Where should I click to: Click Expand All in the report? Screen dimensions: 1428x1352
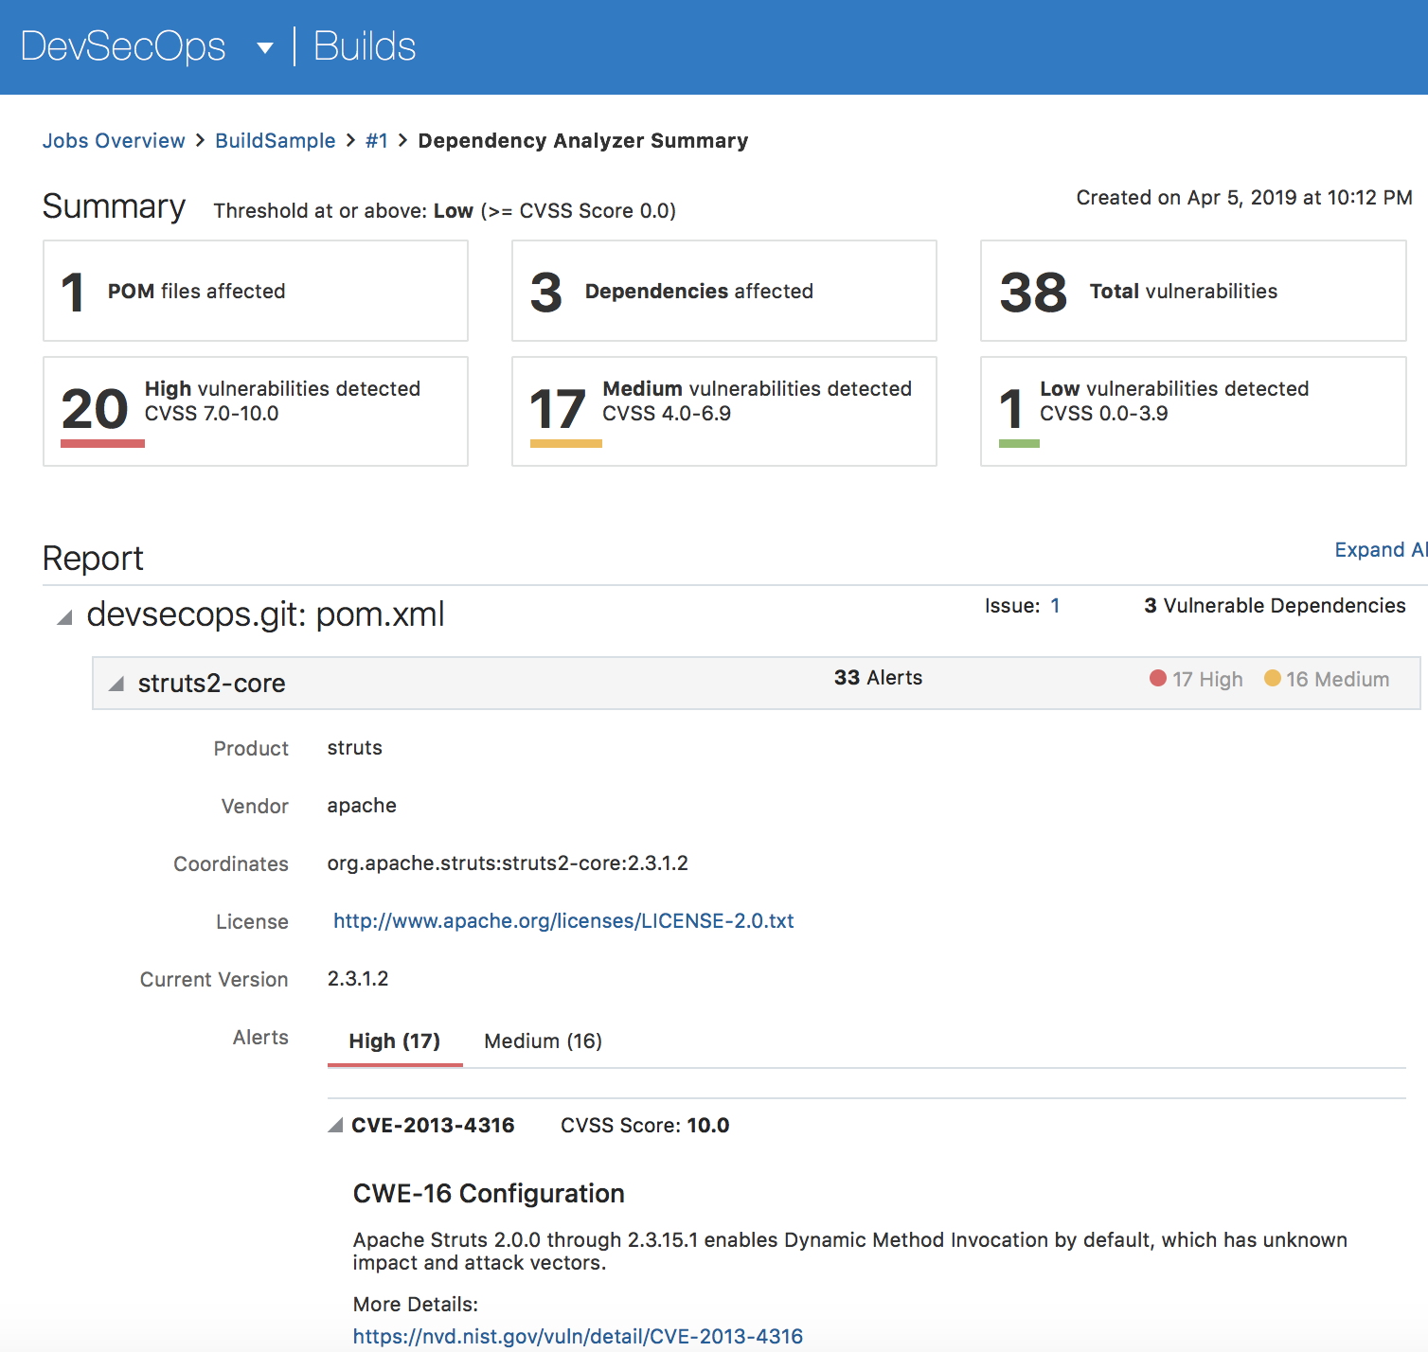tap(1379, 550)
